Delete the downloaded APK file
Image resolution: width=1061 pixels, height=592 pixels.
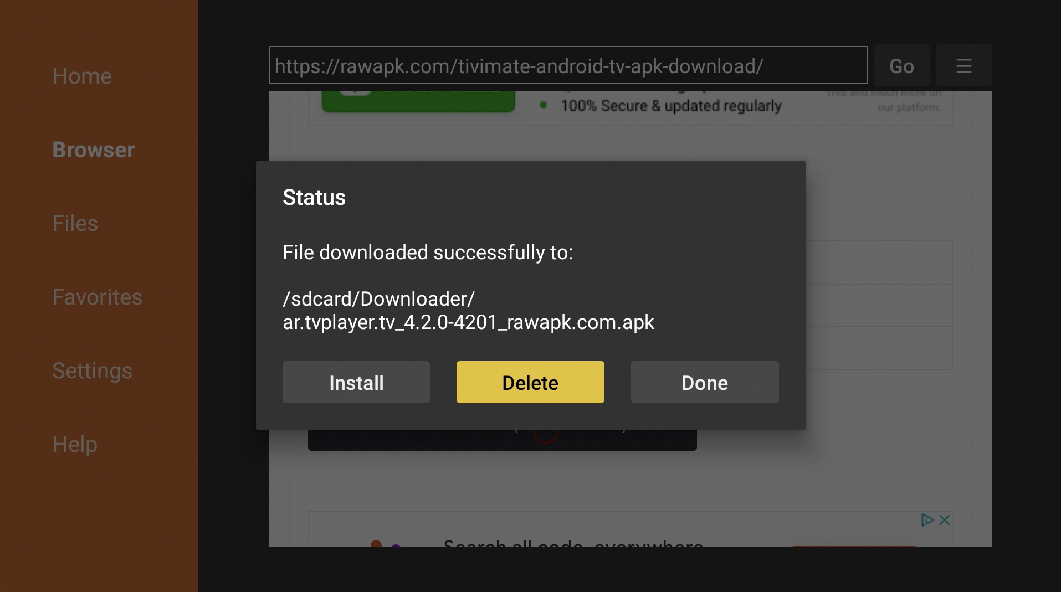pyautogui.click(x=530, y=382)
